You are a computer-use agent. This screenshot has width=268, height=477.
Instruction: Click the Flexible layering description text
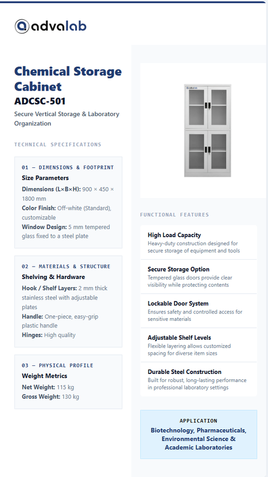189,349
